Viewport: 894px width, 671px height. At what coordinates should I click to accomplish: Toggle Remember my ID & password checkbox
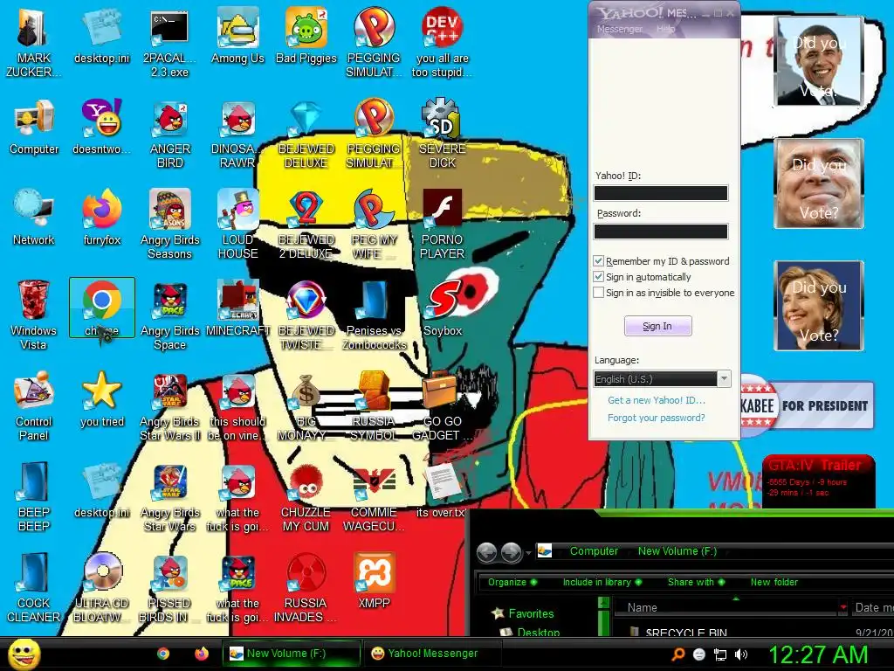(598, 261)
